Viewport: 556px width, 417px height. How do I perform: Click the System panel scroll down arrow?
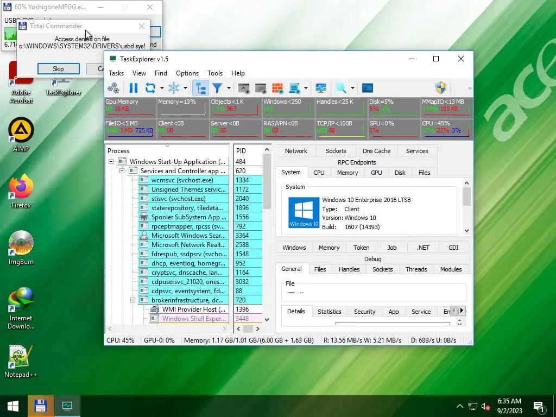(466, 230)
